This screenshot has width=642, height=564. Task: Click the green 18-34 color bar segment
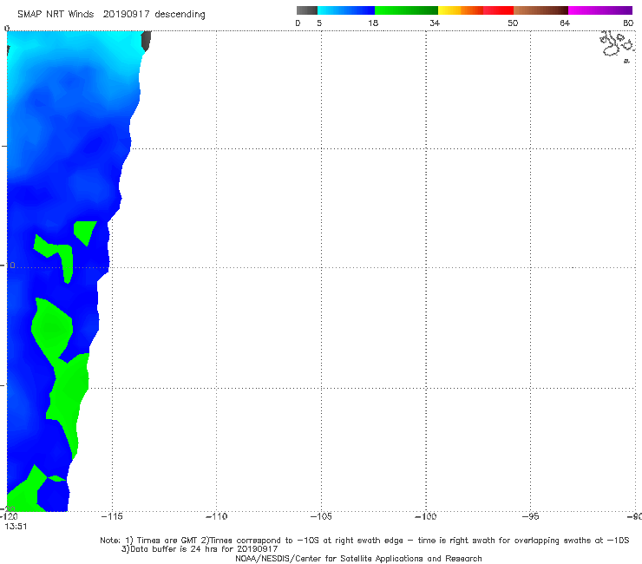tap(406, 10)
